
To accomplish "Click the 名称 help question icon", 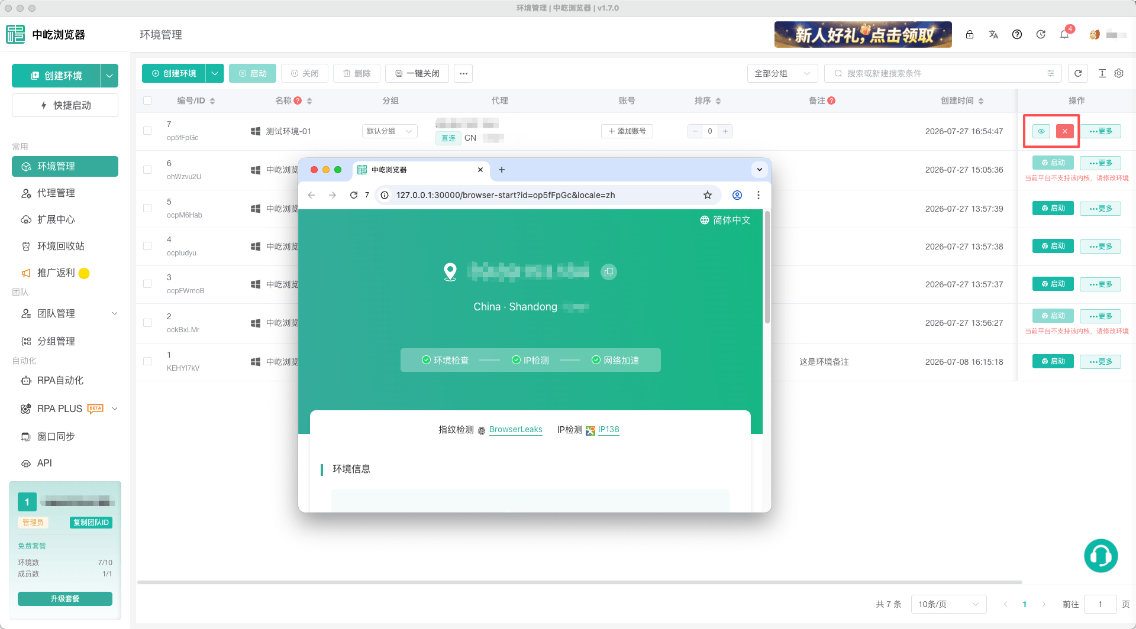I will coord(298,100).
